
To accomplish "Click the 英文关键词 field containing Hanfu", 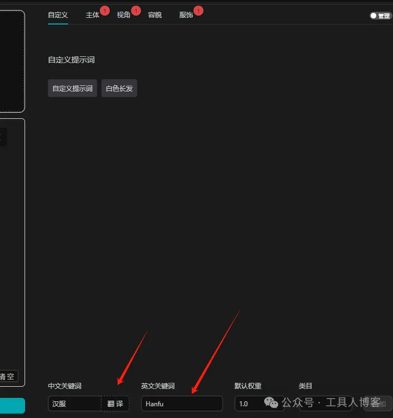I will pos(182,403).
